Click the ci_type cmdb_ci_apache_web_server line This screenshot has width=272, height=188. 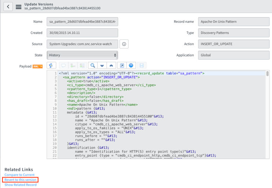(x=112, y=85)
